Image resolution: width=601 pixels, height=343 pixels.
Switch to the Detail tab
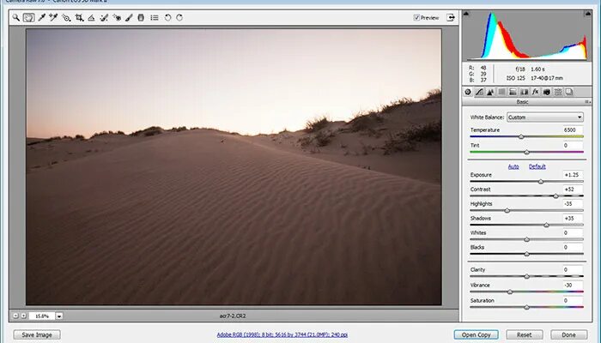click(x=490, y=92)
